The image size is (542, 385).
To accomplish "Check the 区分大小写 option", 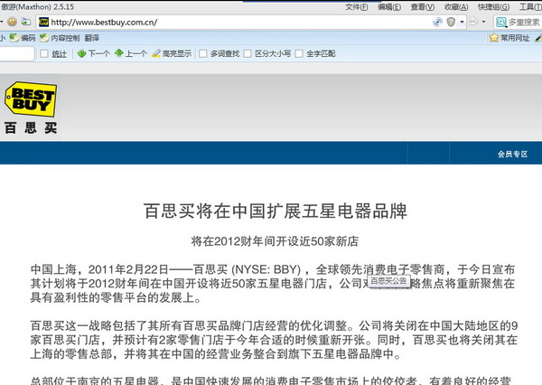I will click(x=248, y=54).
